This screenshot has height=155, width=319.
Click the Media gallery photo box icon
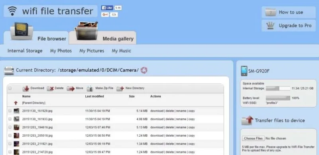pyautogui.click(x=87, y=31)
